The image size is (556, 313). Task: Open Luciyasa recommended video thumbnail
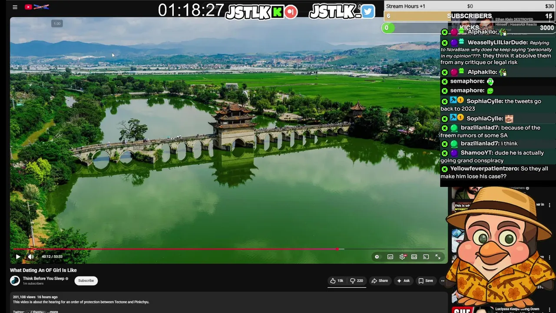[472, 309]
